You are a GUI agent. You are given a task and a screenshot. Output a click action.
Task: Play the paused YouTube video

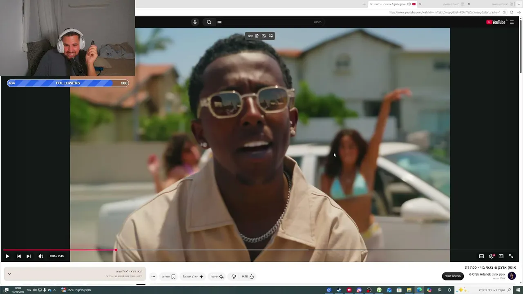[7, 256]
